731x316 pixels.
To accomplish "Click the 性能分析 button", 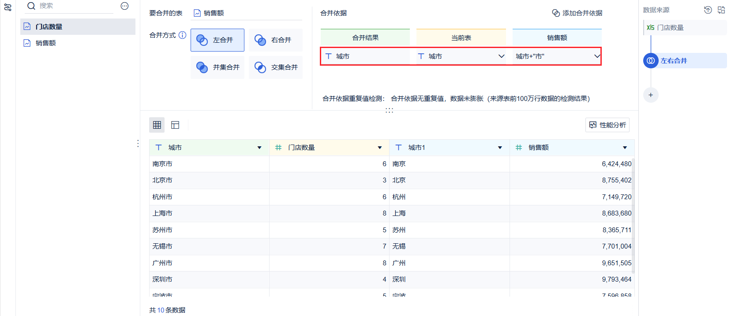I will (x=607, y=125).
